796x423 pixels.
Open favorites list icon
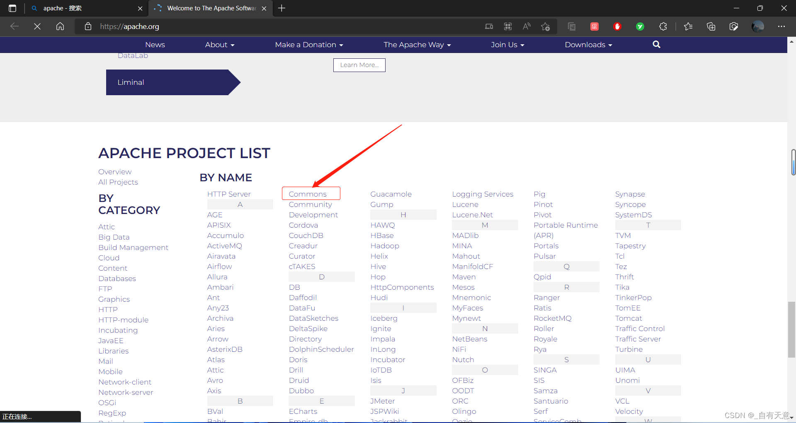pos(688,26)
